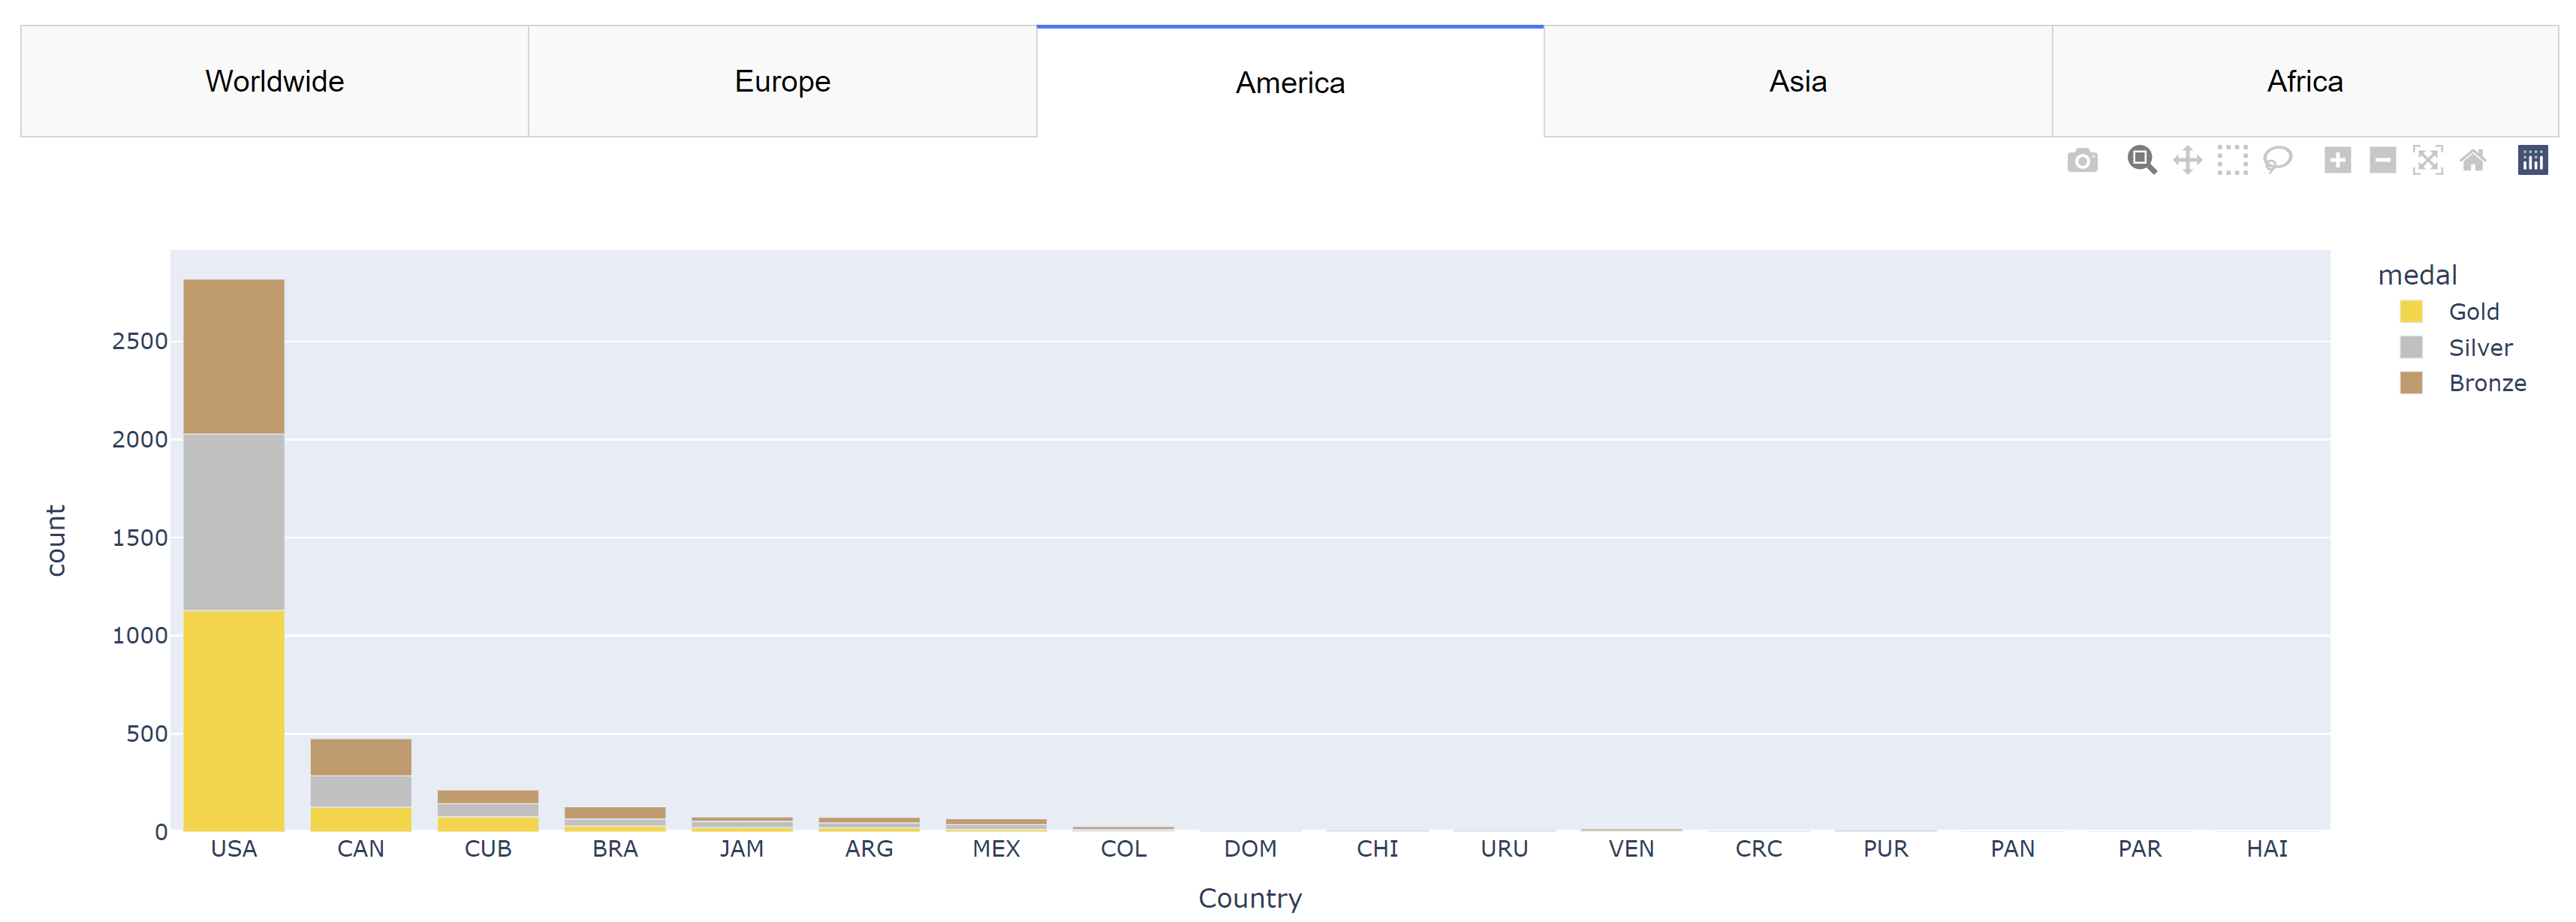Download the plot as PNG with the camera icon

pos(2082,160)
